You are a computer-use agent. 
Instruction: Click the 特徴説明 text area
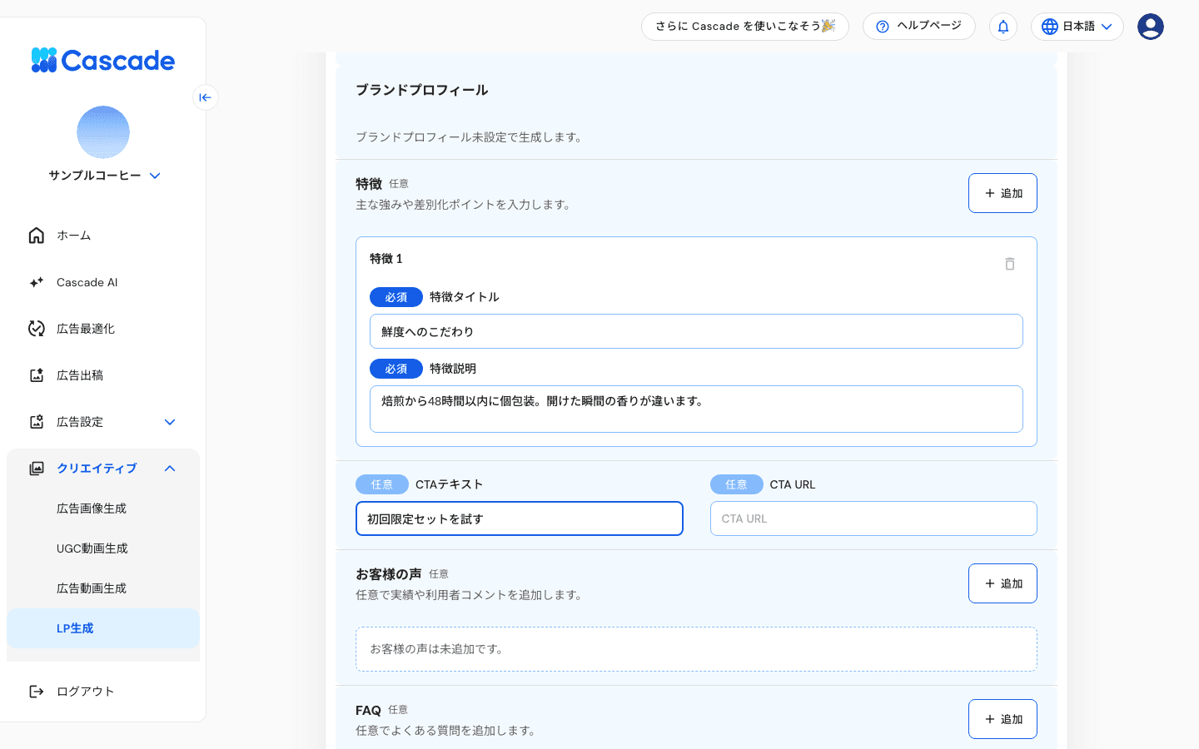[x=696, y=409]
